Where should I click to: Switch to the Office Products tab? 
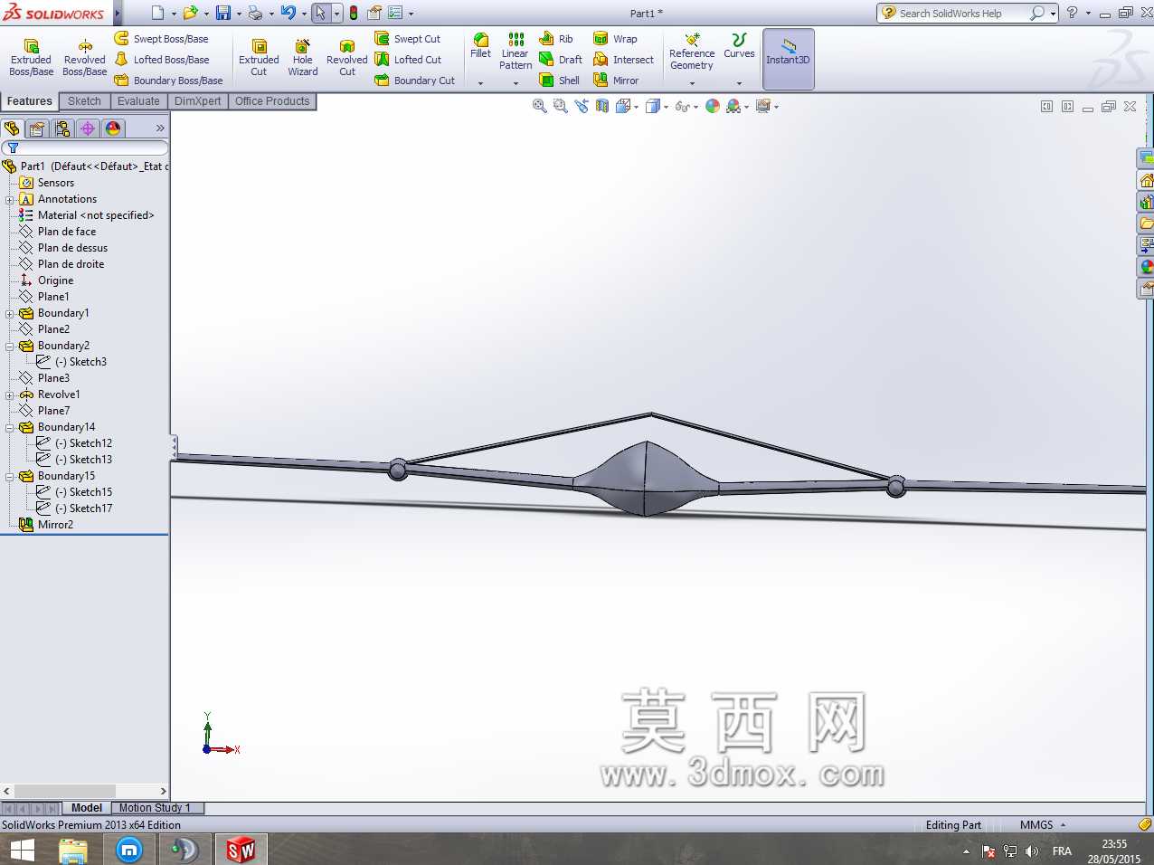coord(272,101)
